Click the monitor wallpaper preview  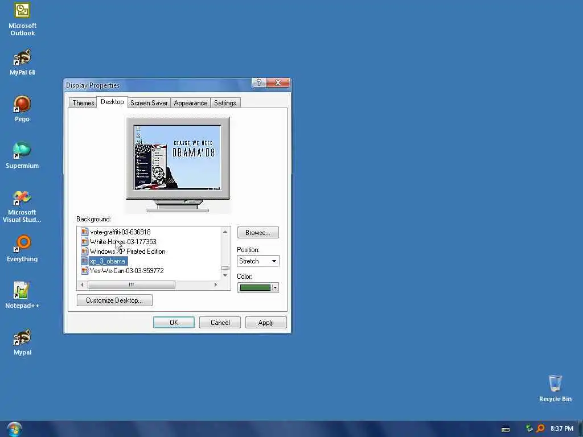point(178,157)
